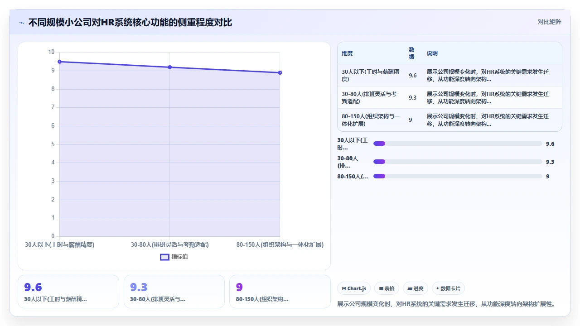The width and height of the screenshot is (580, 326).
Task: Click x-axis label 80-150人(组织架构与一体化扩展)
Action: coord(280,244)
